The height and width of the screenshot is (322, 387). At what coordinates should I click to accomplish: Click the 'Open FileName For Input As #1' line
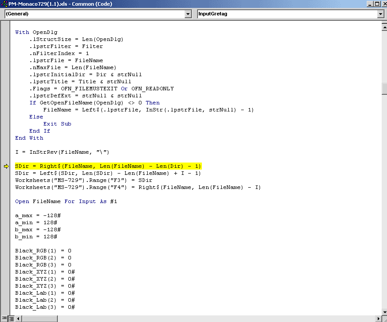coord(66,201)
